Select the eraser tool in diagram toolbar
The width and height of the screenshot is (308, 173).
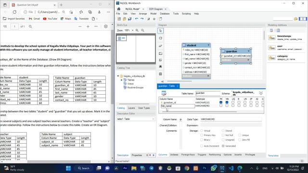[x=160, y=46]
